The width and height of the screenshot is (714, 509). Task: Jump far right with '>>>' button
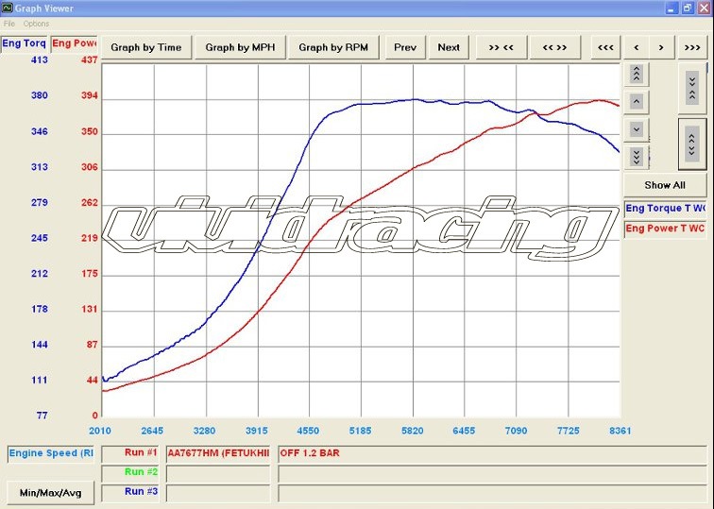692,47
